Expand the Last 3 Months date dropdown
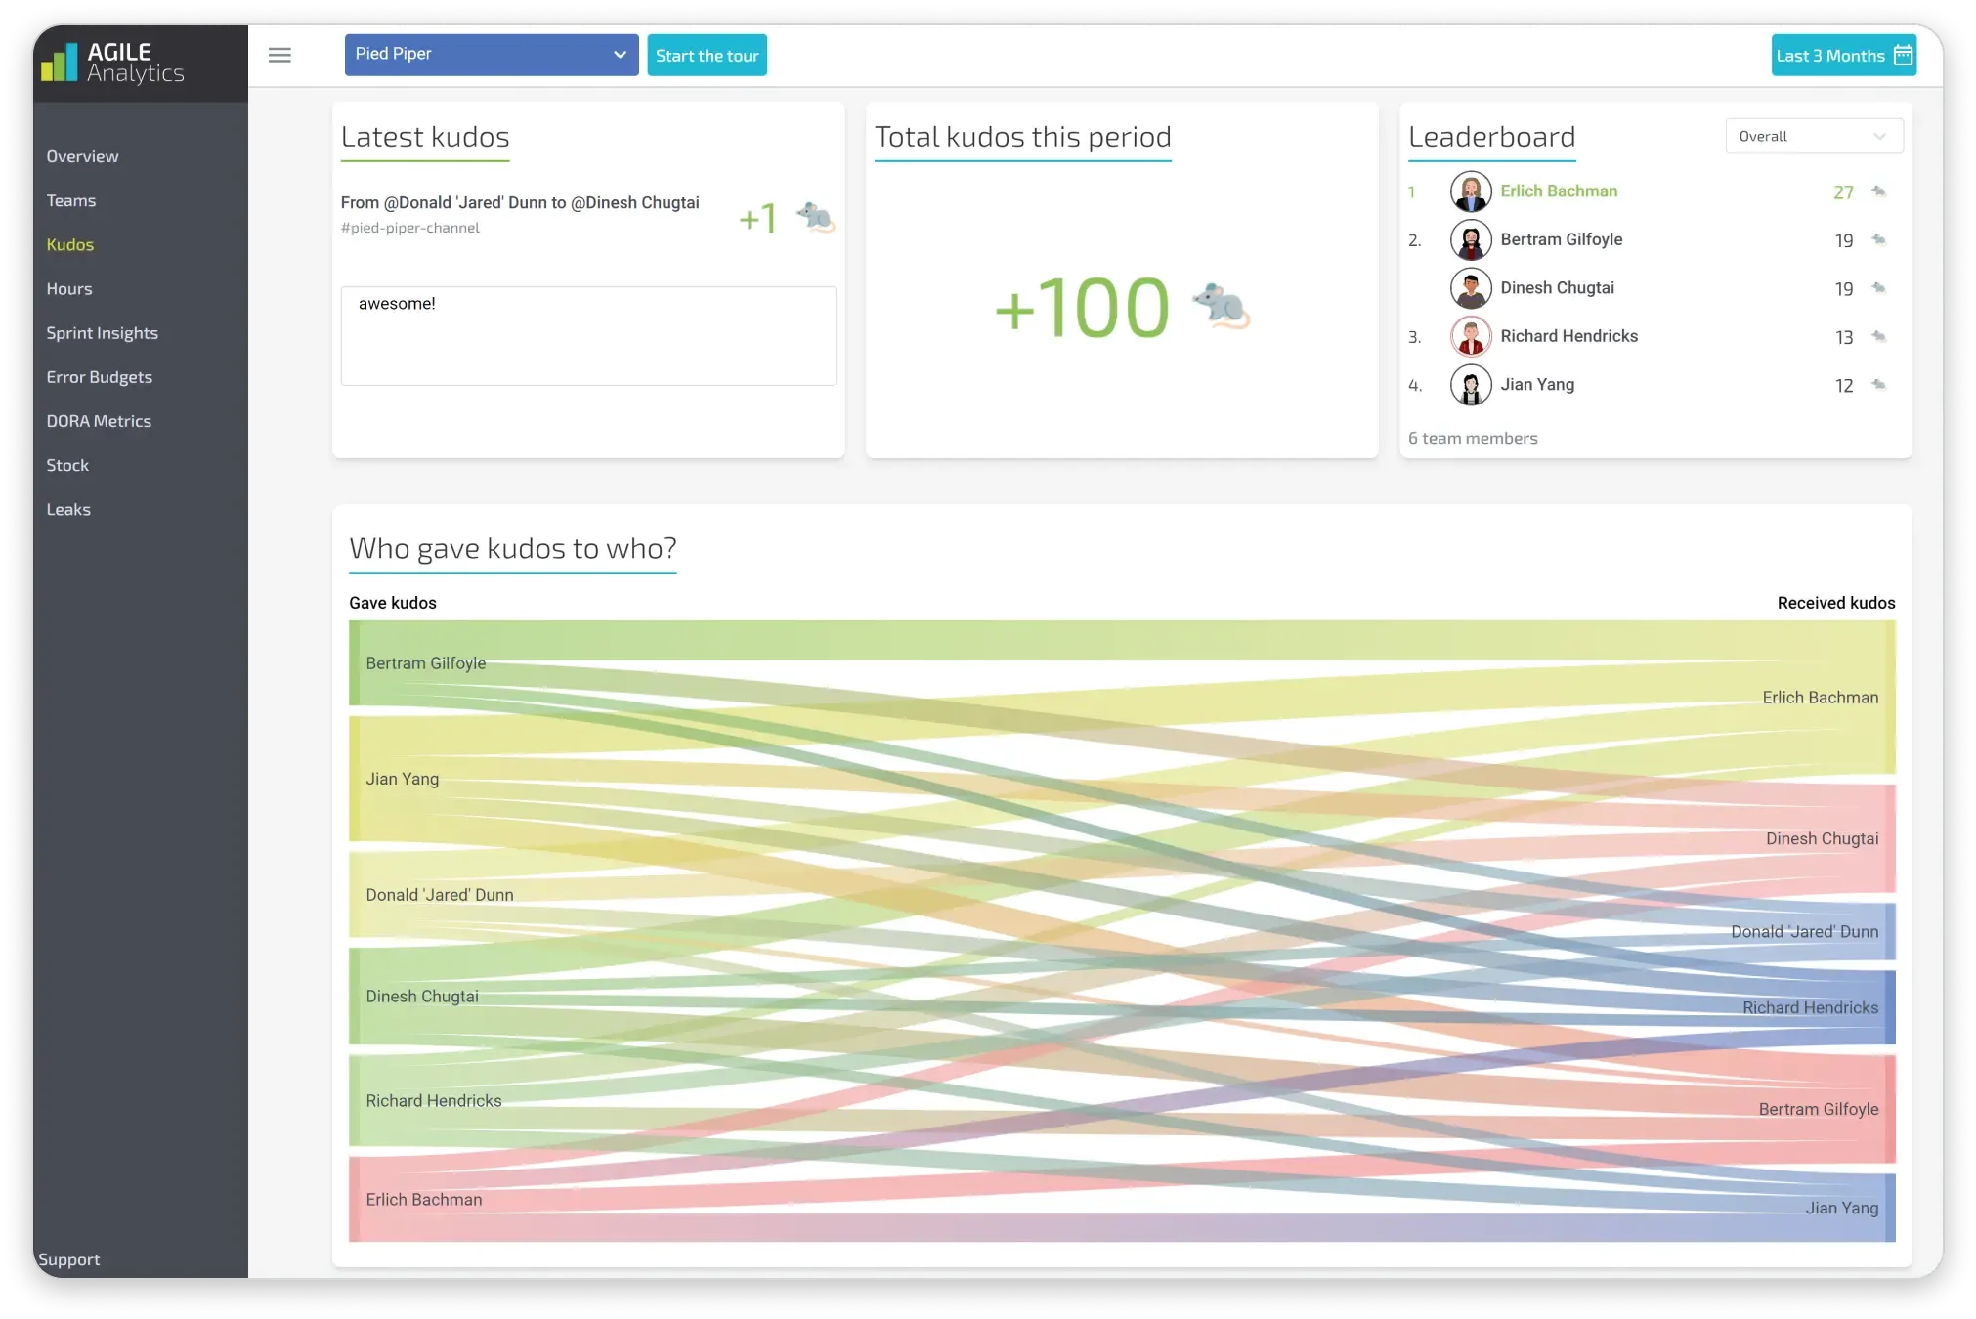The height and width of the screenshot is (1319, 1976). point(1843,55)
